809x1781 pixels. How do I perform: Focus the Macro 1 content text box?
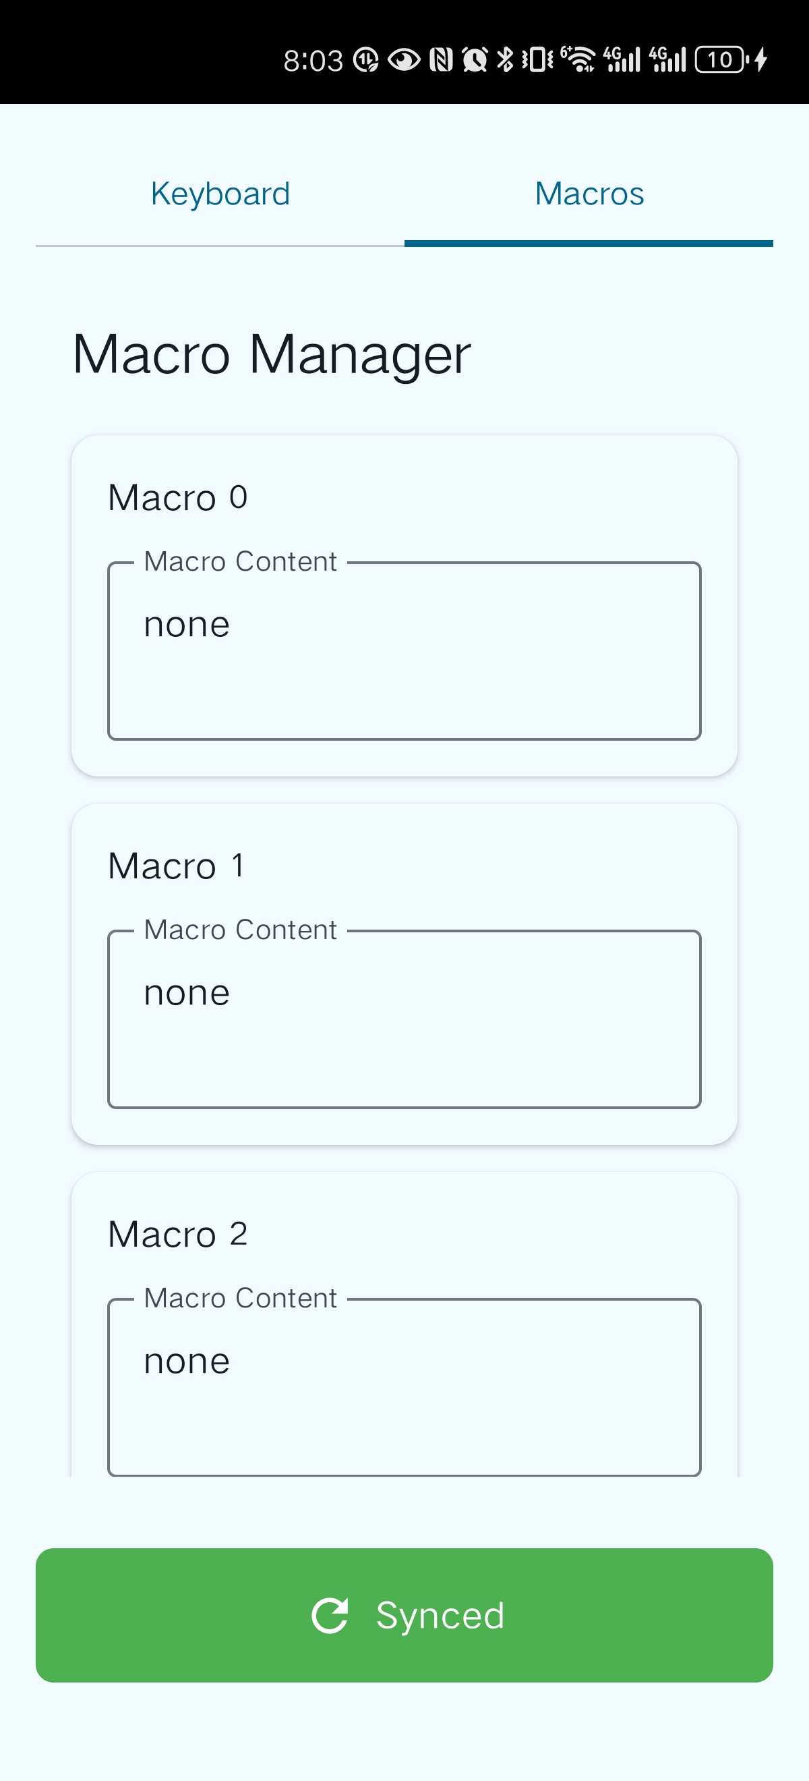404,1019
